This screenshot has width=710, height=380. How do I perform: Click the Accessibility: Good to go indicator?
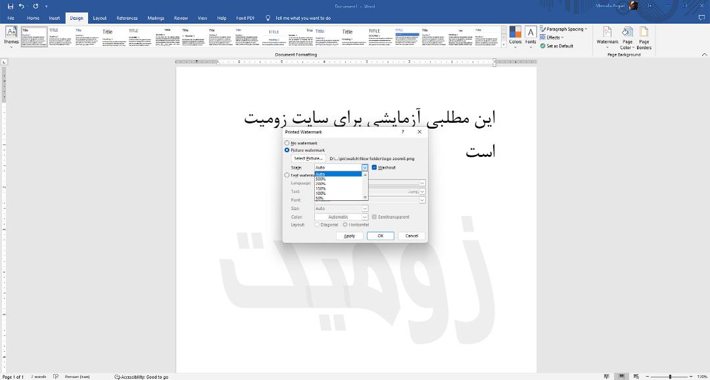(141, 376)
